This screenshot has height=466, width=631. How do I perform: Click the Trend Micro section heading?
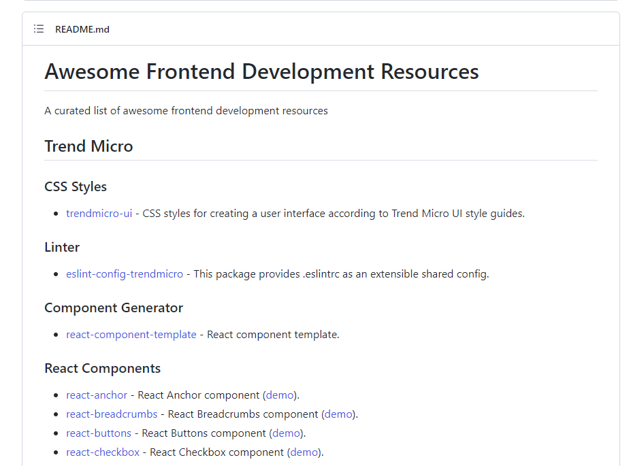point(88,146)
